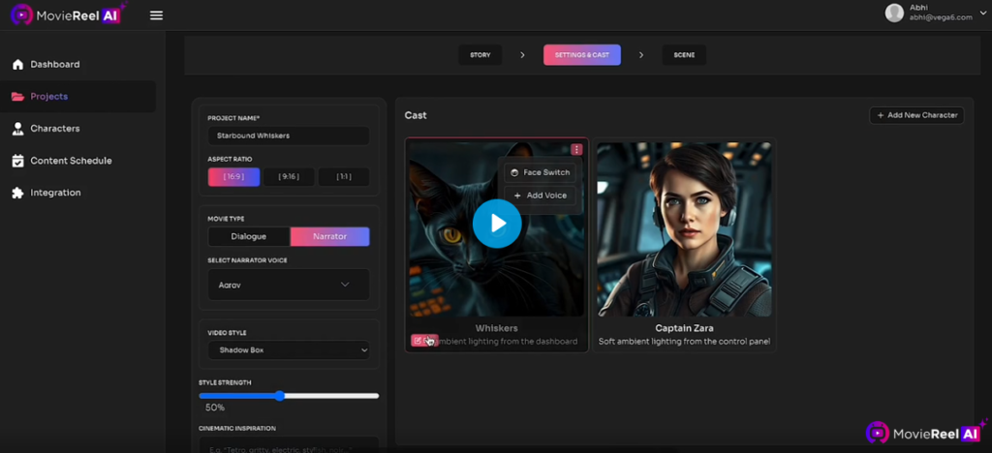Open the narrator voice dropdown showing Aarav
The width and height of the screenshot is (992, 453).
[288, 285]
